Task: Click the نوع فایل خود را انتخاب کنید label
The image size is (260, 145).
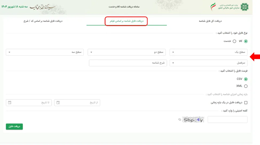Action: point(231,33)
